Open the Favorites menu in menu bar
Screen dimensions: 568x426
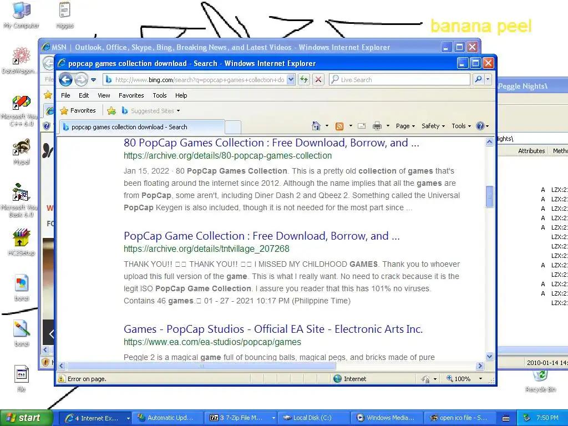coord(131,95)
